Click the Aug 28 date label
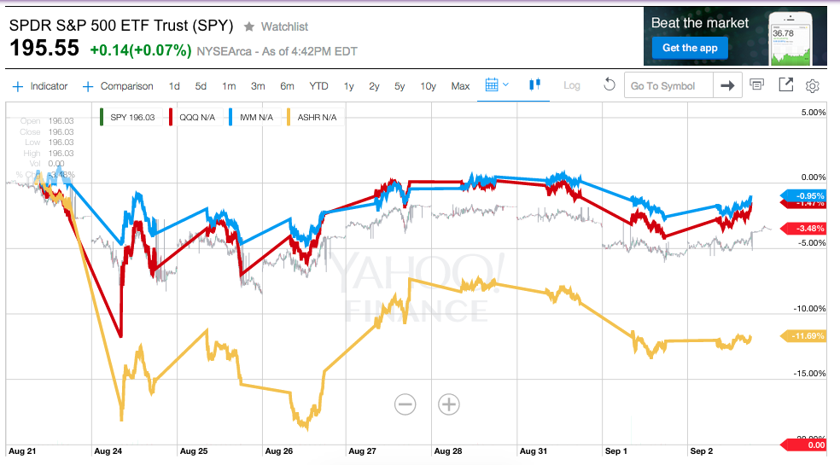The height and width of the screenshot is (465, 840). click(448, 451)
